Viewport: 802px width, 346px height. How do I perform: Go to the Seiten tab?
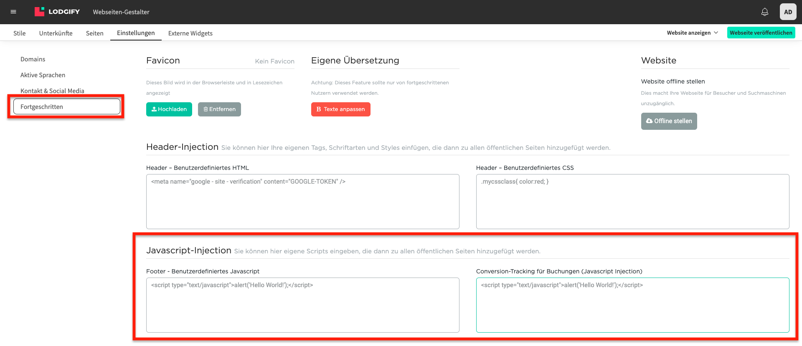94,33
